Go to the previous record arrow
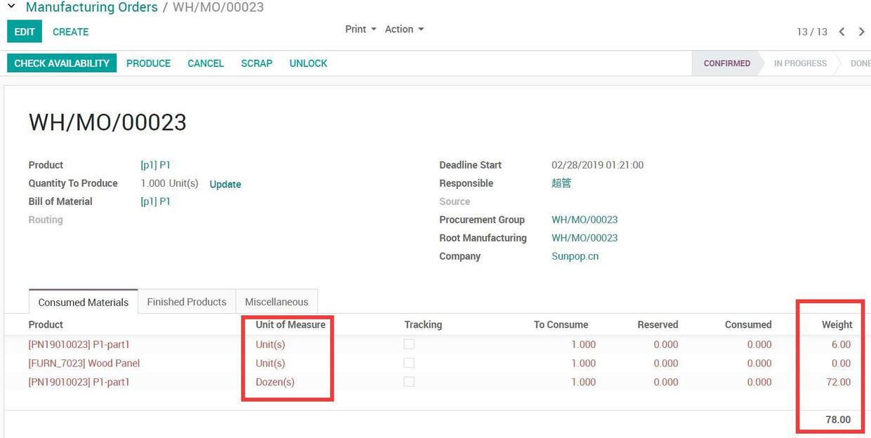Screen dimensions: 871x438 (x=841, y=32)
